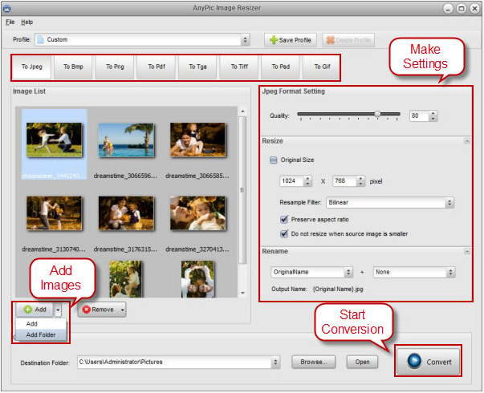Screen dimensions: 484x393
Task: Open the File menu
Action: (x=10, y=22)
